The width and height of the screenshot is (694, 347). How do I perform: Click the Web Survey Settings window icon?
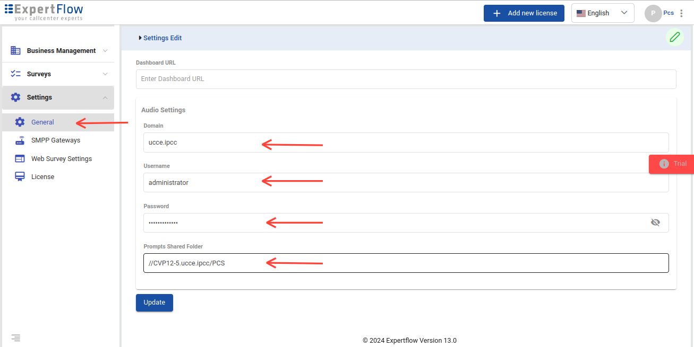click(20, 159)
